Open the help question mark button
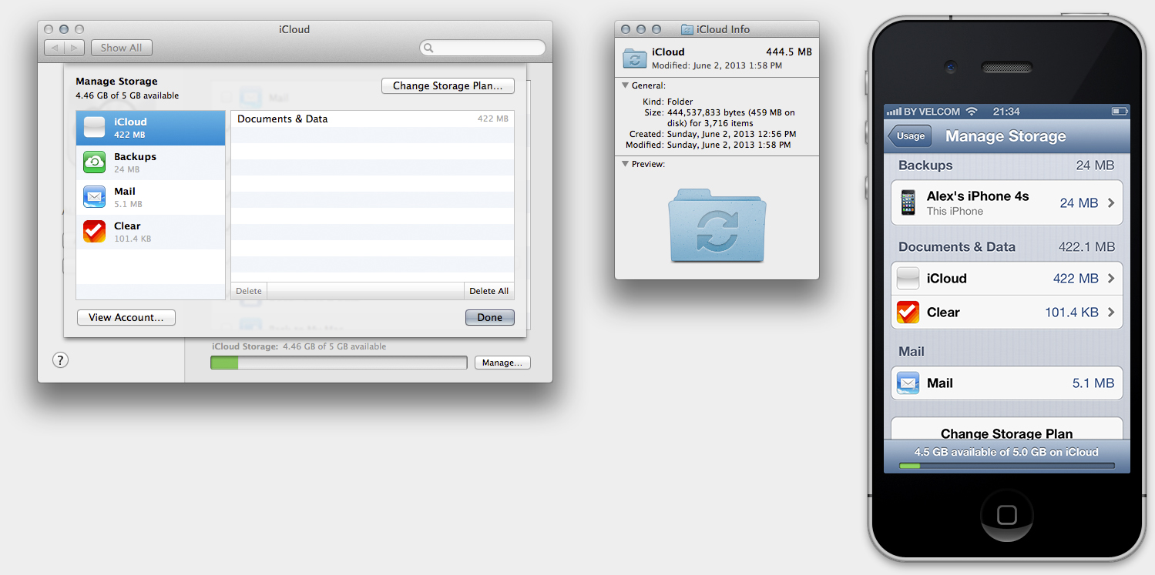This screenshot has height=575, width=1155. tap(61, 359)
